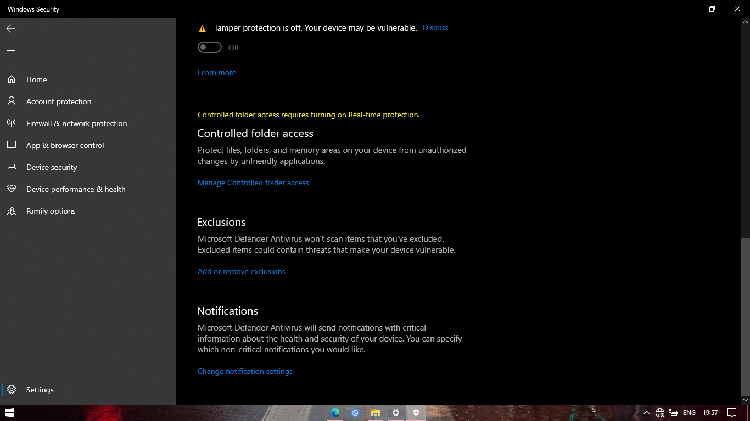Open File Explorer from the taskbar
This screenshot has width=750, height=421.
(x=376, y=413)
